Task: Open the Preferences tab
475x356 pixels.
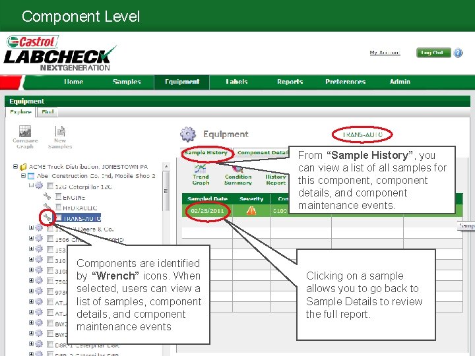Action: coord(345,82)
